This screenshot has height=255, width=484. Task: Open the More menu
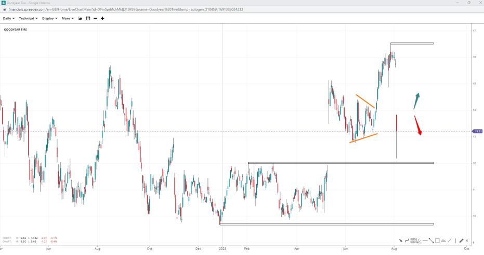(x=67, y=19)
